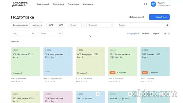Open the Год dropdown
This screenshot has width=183, height=103.
pyautogui.click(x=23, y=33)
